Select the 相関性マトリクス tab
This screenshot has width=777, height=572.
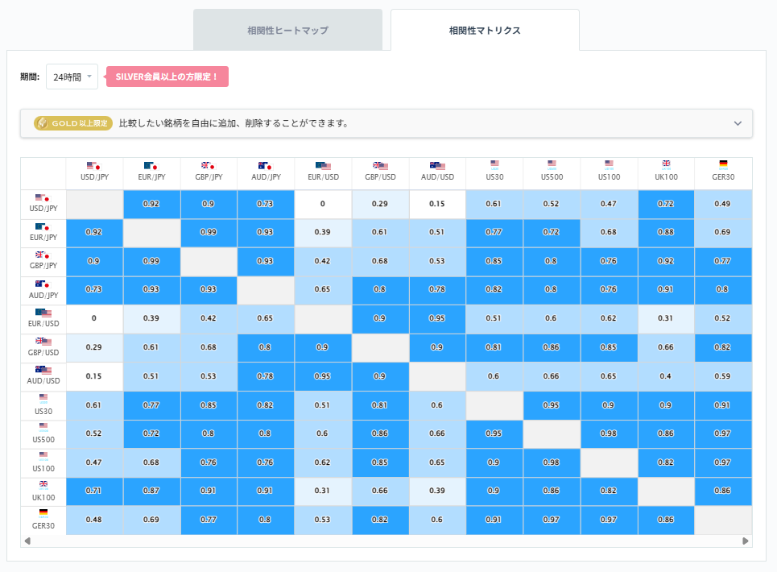(x=484, y=29)
